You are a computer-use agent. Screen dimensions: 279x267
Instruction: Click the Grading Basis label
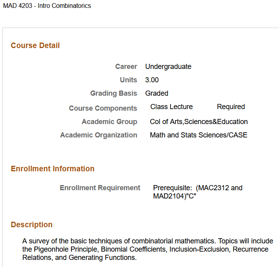pos(113,93)
